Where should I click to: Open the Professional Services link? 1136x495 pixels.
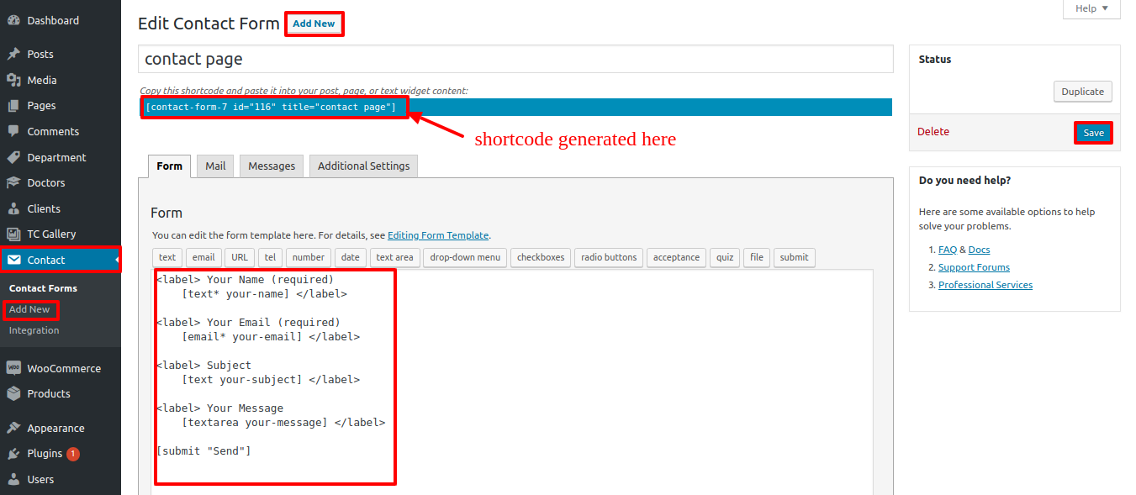[985, 285]
